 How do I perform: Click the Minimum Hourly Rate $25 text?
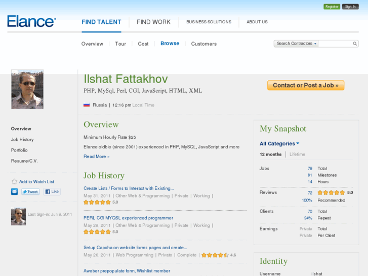point(110,137)
